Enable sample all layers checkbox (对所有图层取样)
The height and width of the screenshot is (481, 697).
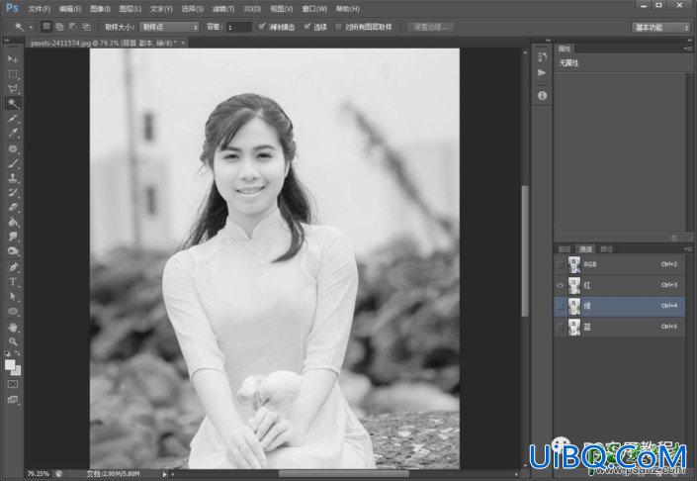coord(338,27)
